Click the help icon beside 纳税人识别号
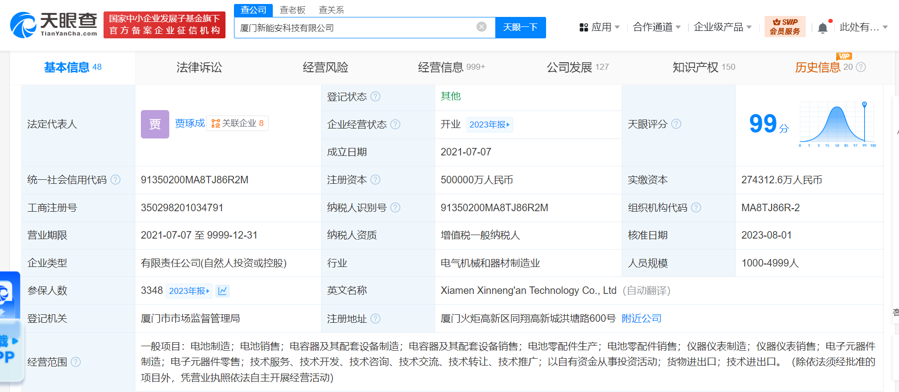Screen dimensions: 899x392 (395, 208)
